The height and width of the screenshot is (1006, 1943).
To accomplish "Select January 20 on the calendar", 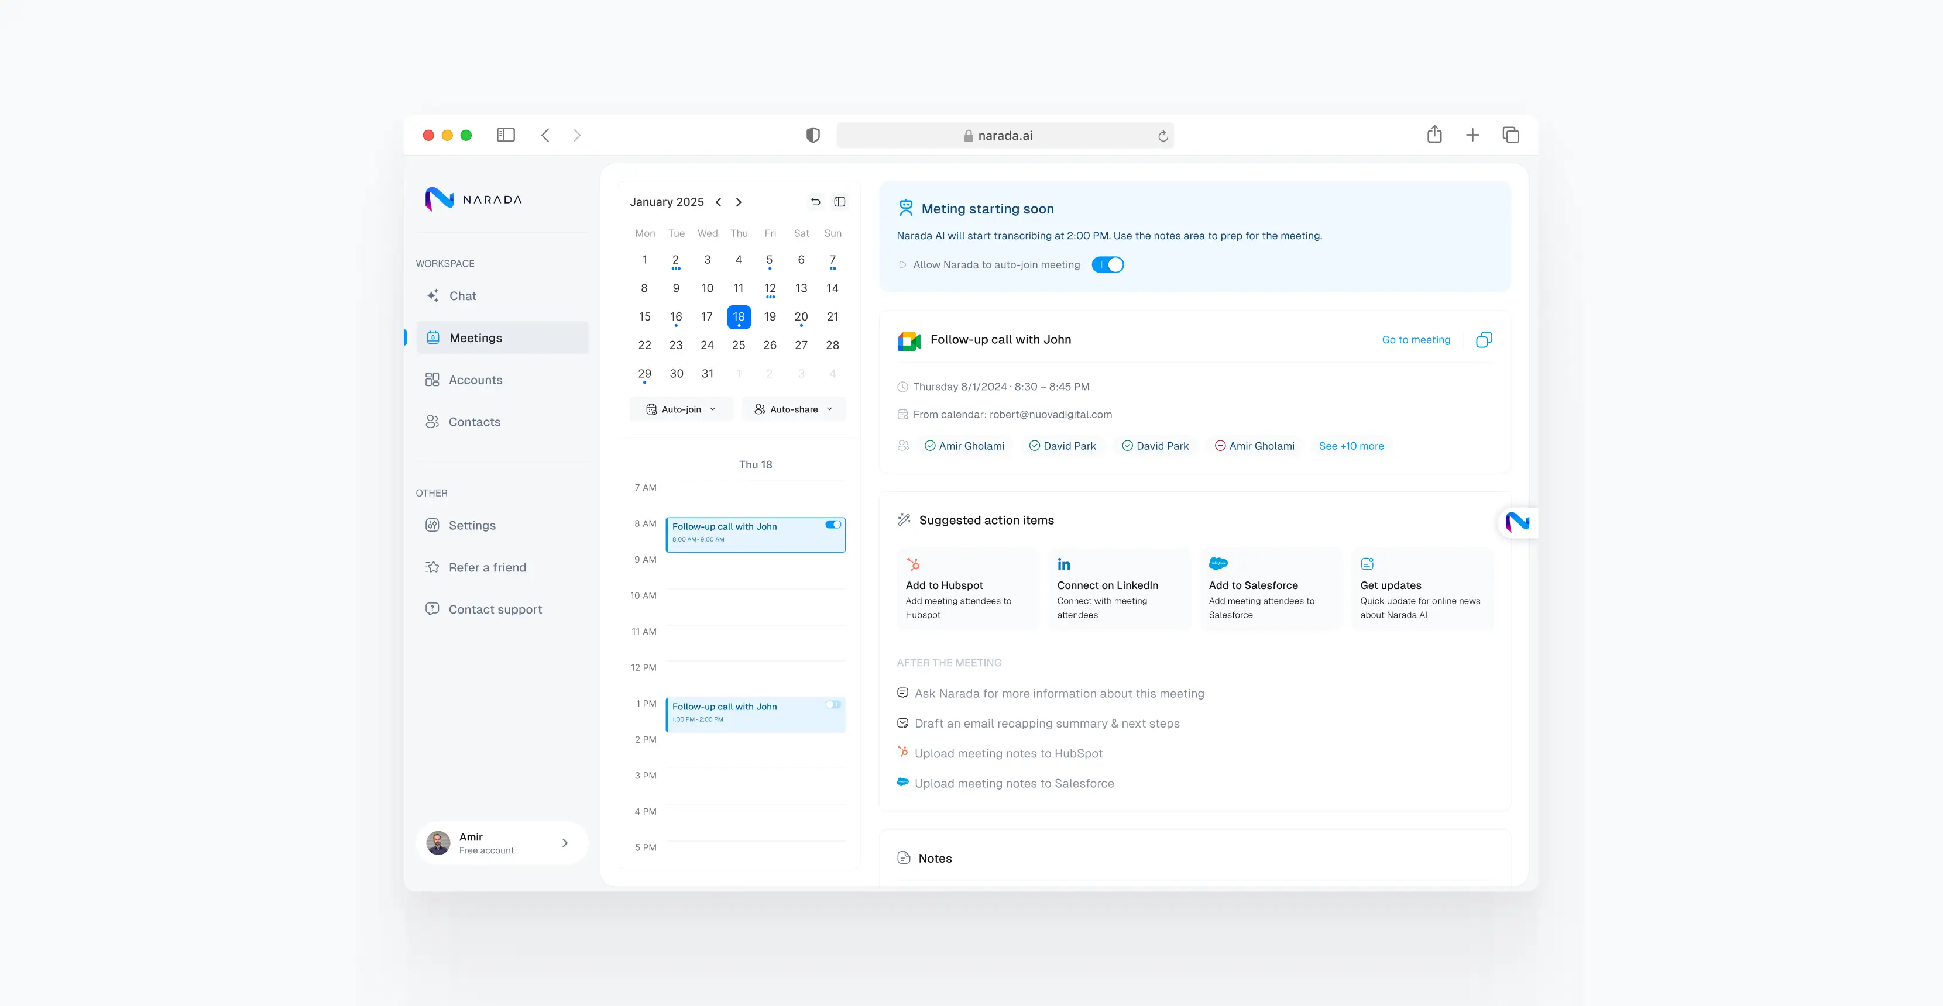I will click(x=800, y=317).
